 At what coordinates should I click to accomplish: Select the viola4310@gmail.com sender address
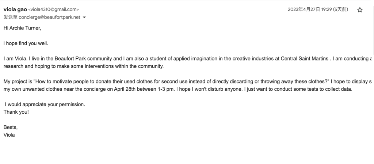click(x=53, y=9)
